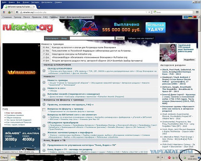Open the Справка menu

click(58, 2)
